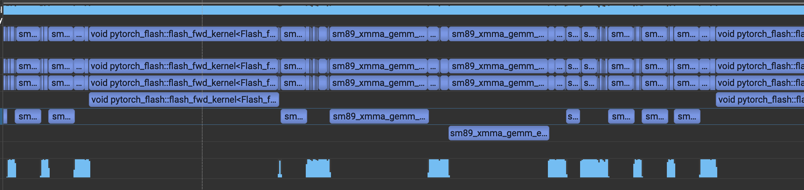Select the first sm89_xmma_gemm block in the top kernel row
Viewport: 804px width, 190px height.
coord(378,34)
